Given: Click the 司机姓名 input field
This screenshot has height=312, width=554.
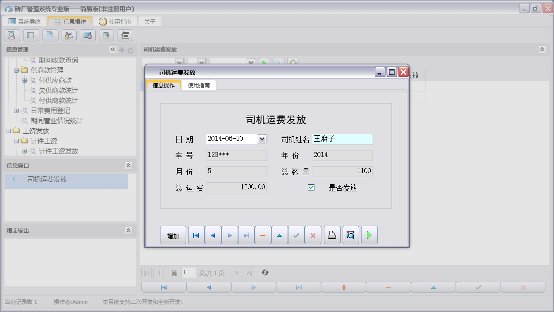Looking at the screenshot, I should pyautogui.click(x=342, y=139).
